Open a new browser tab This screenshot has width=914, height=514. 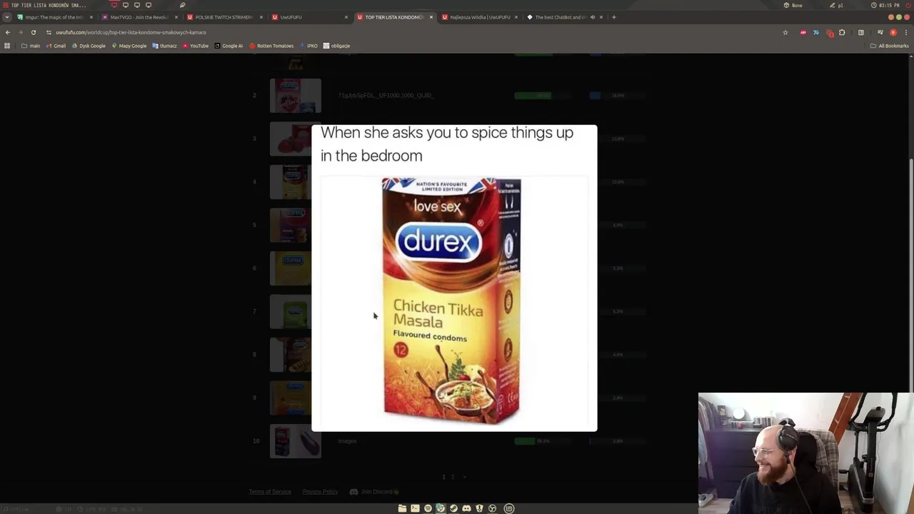pos(613,17)
